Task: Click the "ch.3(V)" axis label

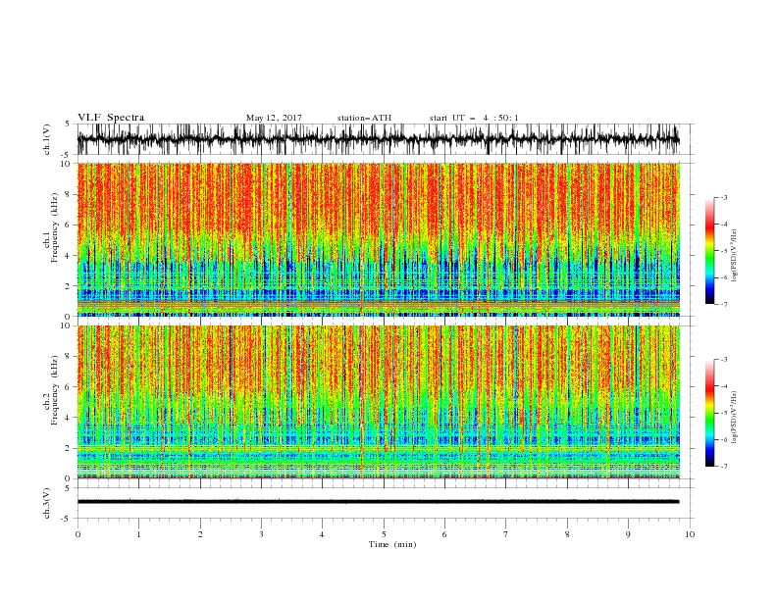Action: coord(47,503)
